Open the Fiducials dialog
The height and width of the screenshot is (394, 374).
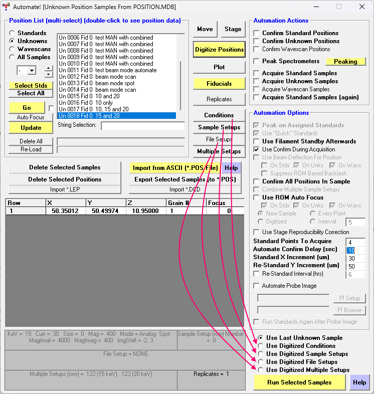click(x=219, y=83)
